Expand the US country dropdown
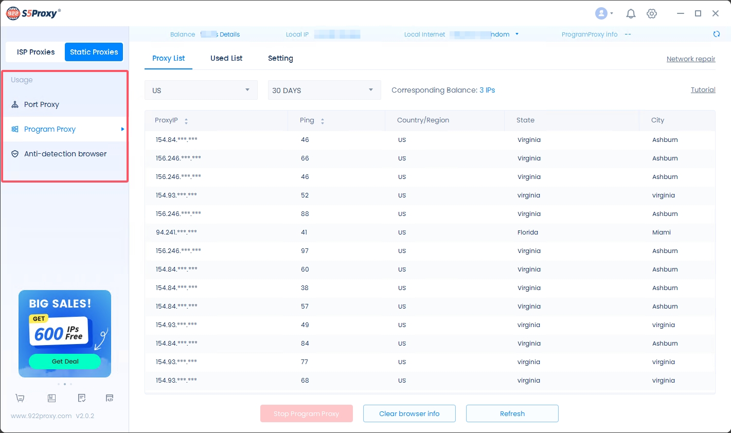 pos(201,90)
